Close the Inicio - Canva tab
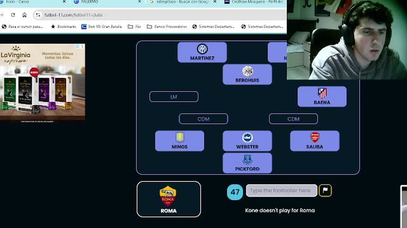 click(x=64, y=2)
